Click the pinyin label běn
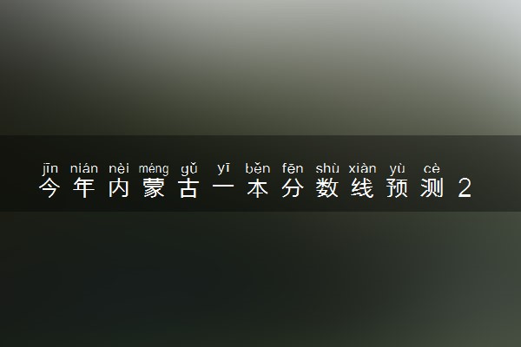This screenshot has width=521, height=347. (x=258, y=168)
